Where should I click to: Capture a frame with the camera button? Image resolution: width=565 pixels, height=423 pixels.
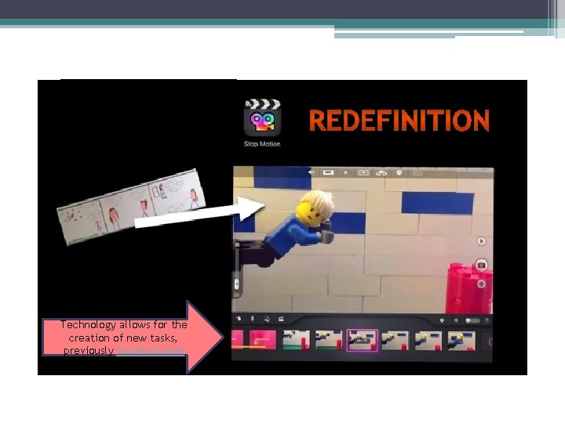(x=481, y=265)
